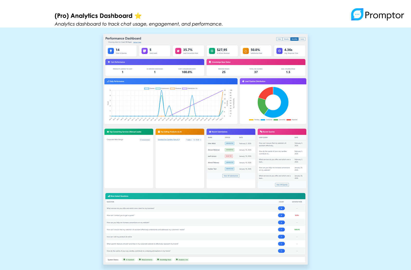This screenshot has width=411, height=270.
Task: Open View All Submissions
Action: coord(231,176)
